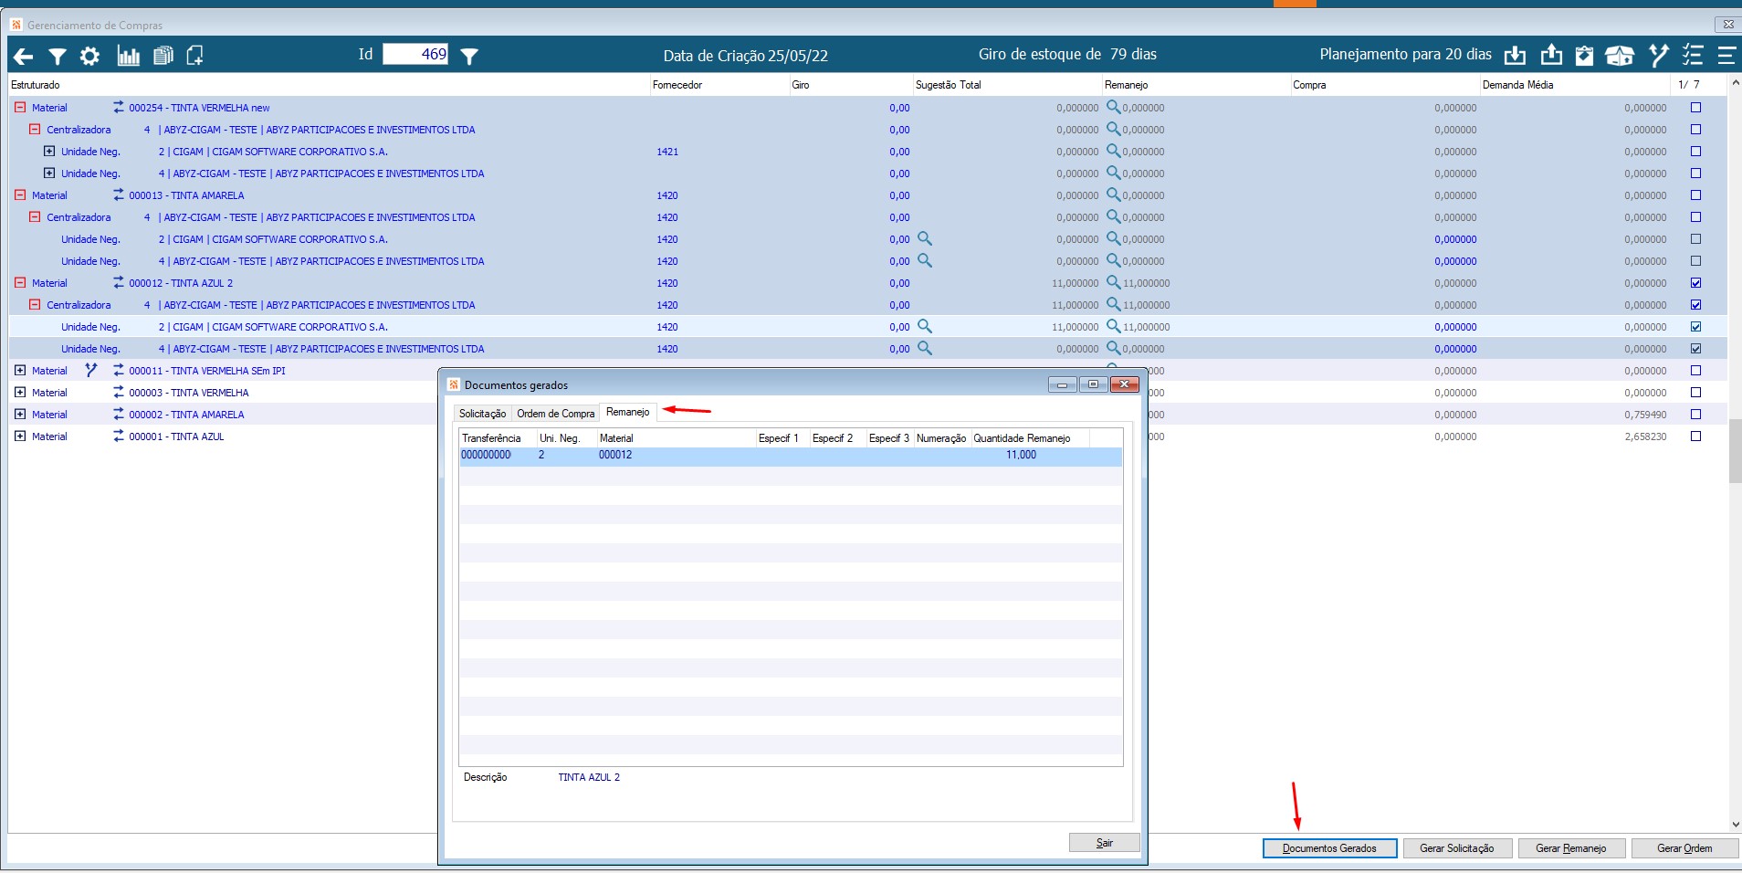Screen dimensions: 1742x873
Task: Expand the 000011 TINTA VERMELHA SEm IPI material
Action: 20,370
